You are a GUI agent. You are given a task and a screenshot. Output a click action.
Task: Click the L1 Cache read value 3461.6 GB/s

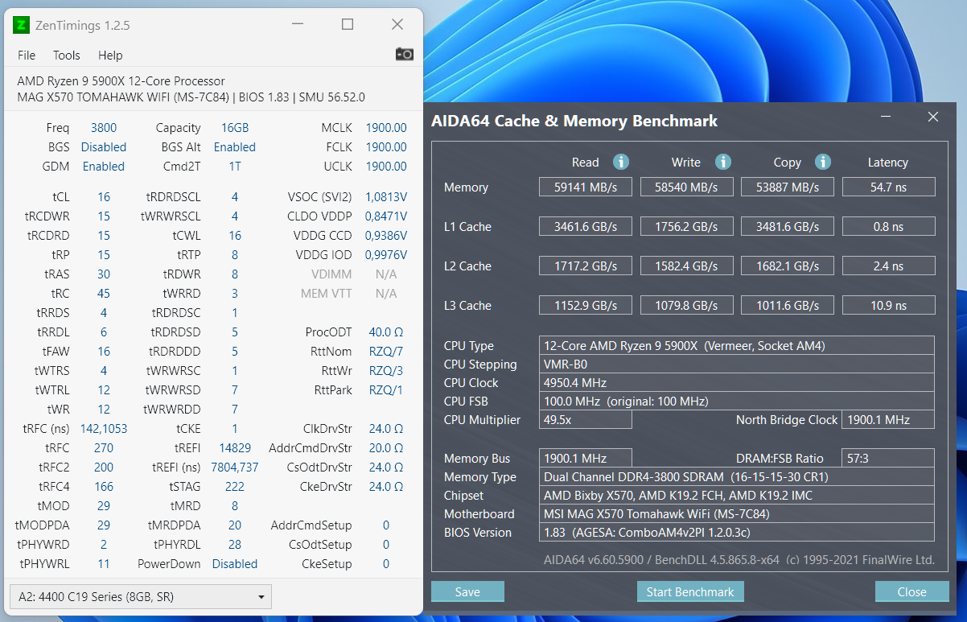tap(586, 226)
